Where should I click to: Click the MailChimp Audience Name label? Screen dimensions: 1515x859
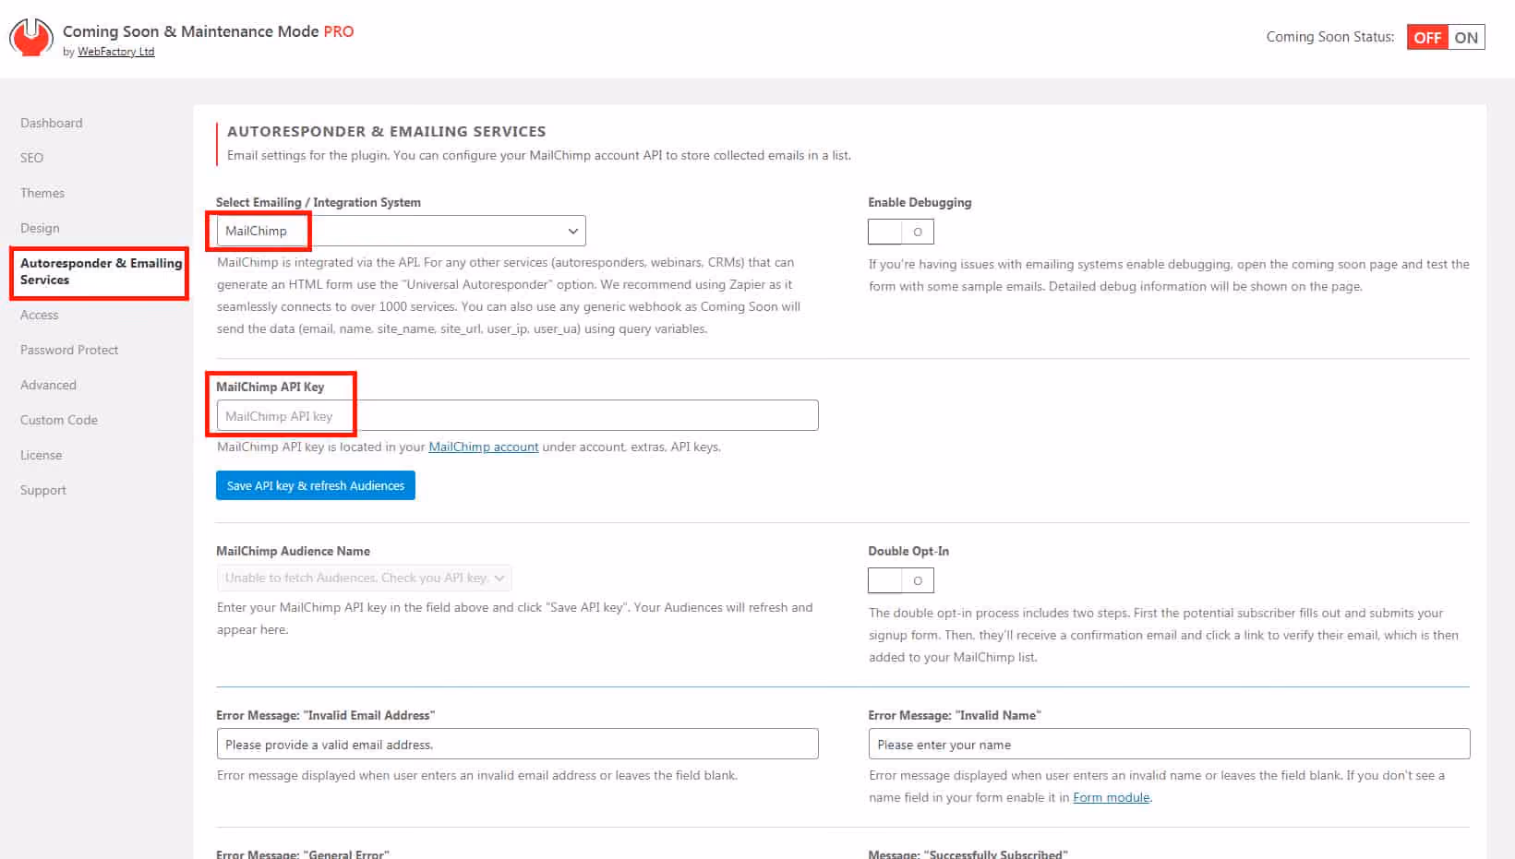tap(293, 551)
